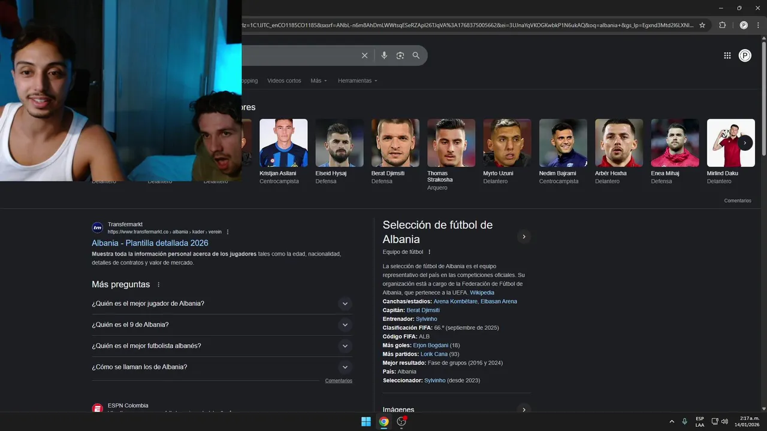767x431 pixels.
Task: Select Mirlind Daku player card
Action: [730, 151]
